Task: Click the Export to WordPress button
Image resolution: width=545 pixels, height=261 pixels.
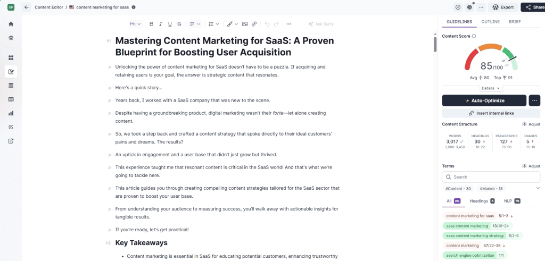Action: (503, 7)
